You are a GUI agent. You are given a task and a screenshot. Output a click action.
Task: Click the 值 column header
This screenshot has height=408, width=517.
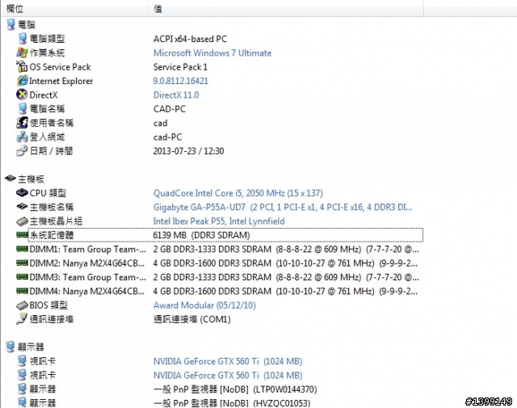pyautogui.click(x=158, y=9)
